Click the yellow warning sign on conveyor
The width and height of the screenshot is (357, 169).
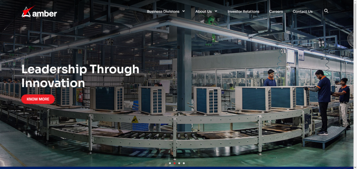coord(135,120)
